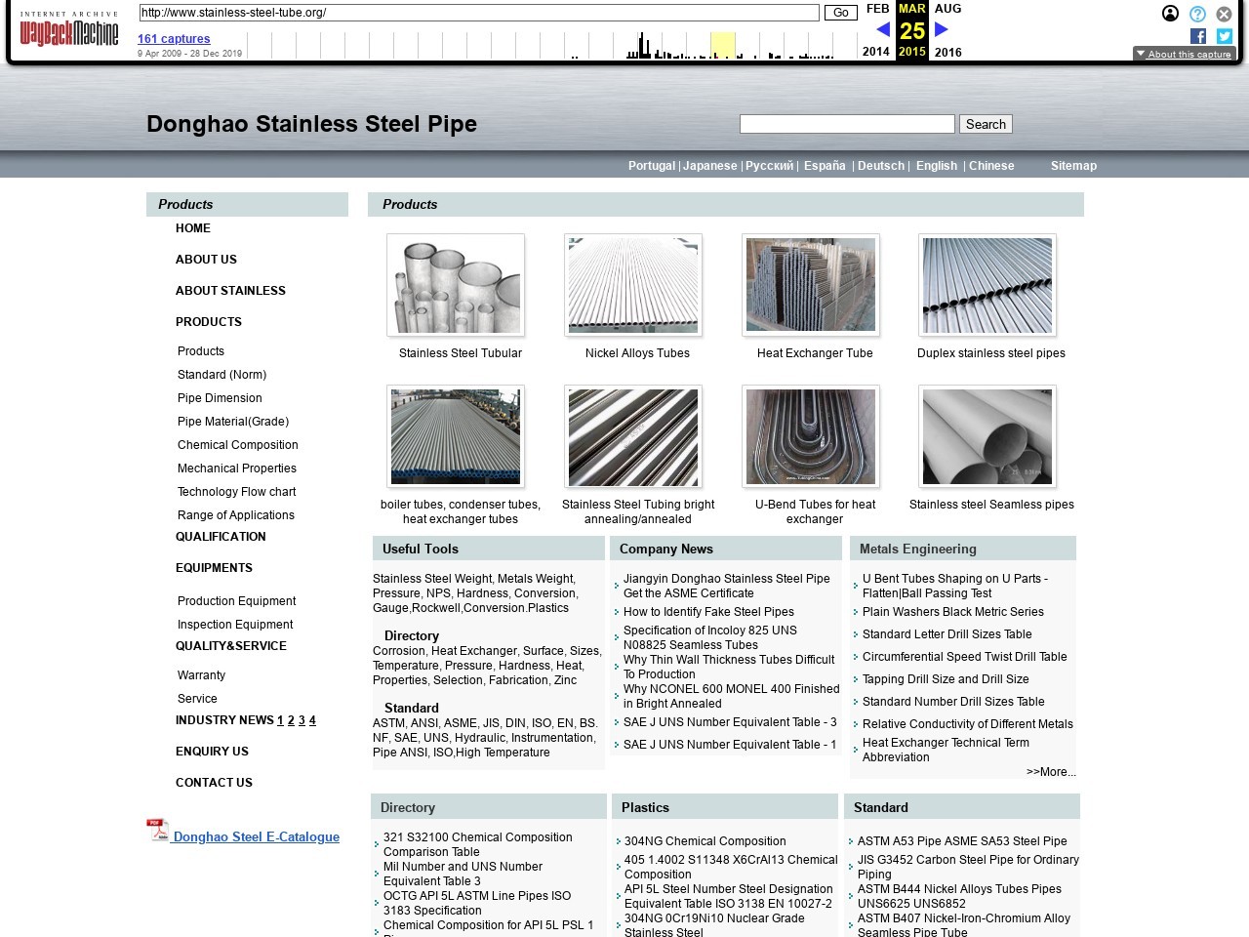
Task: Go to next capture with right arrow
Action: click(942, 30)
